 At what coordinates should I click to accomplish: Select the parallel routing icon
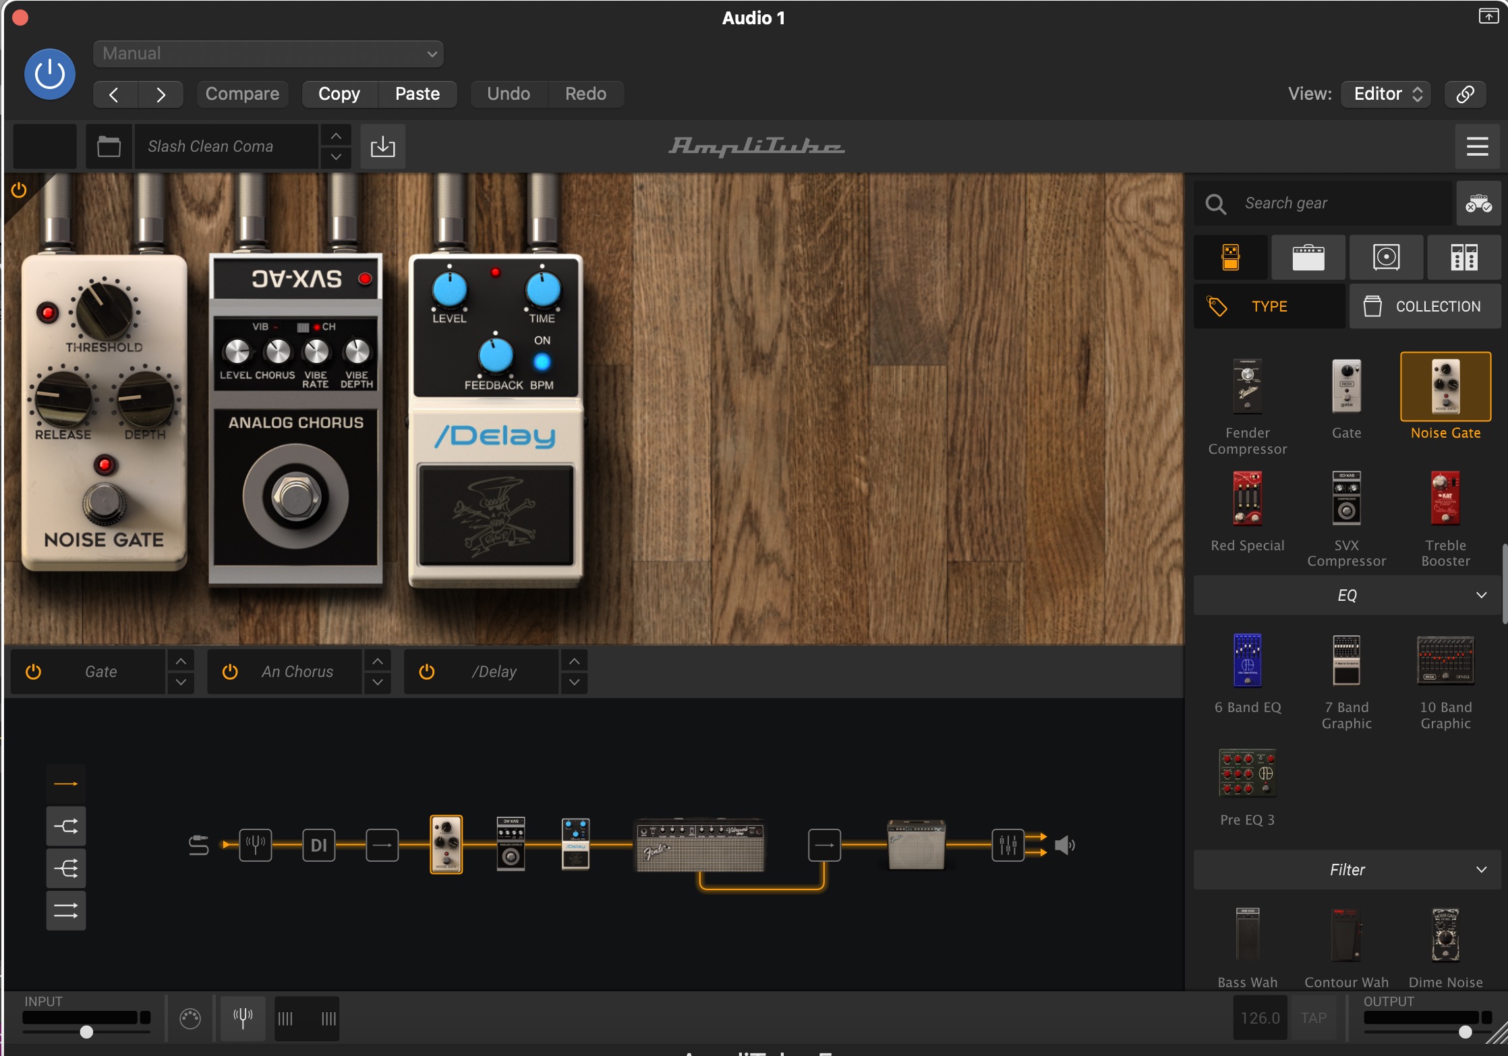coord(66,911)
